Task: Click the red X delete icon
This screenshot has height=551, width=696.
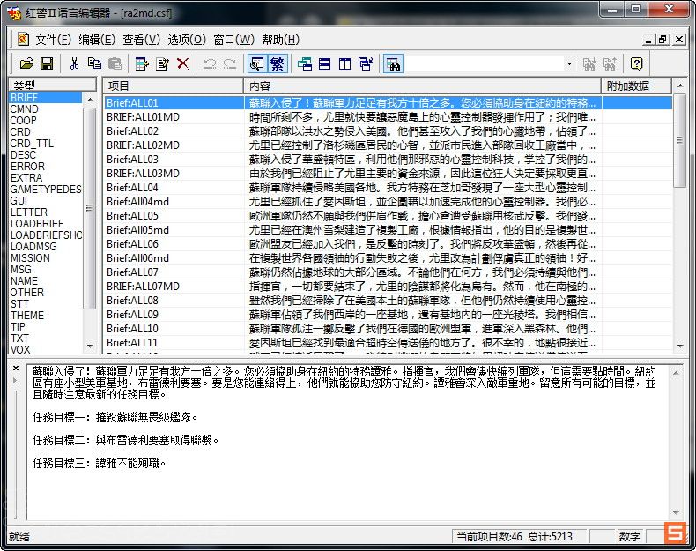Action: tap(182, 63)
